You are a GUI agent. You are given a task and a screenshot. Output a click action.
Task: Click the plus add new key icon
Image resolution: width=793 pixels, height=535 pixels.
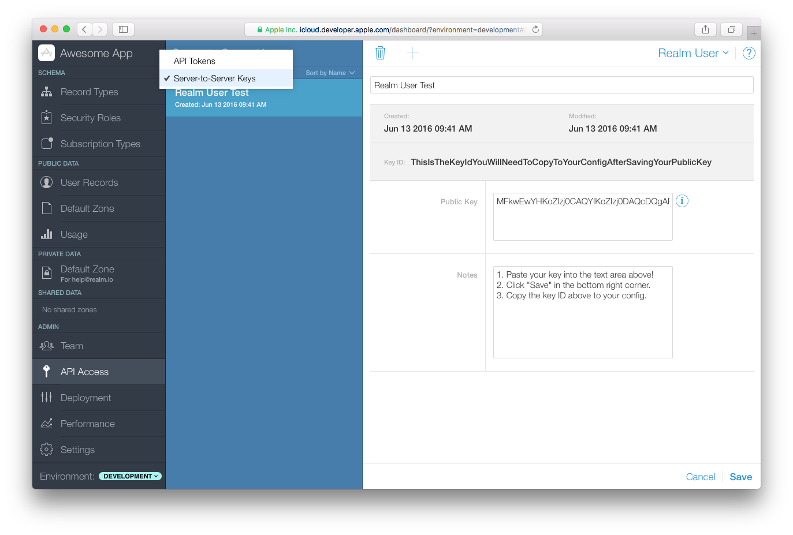pos(412,53)
